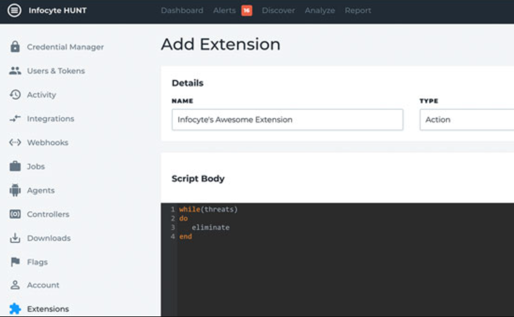Click the Account link in sidebar
This screenshot has height=317, width=514.
(x=43, y=285)
